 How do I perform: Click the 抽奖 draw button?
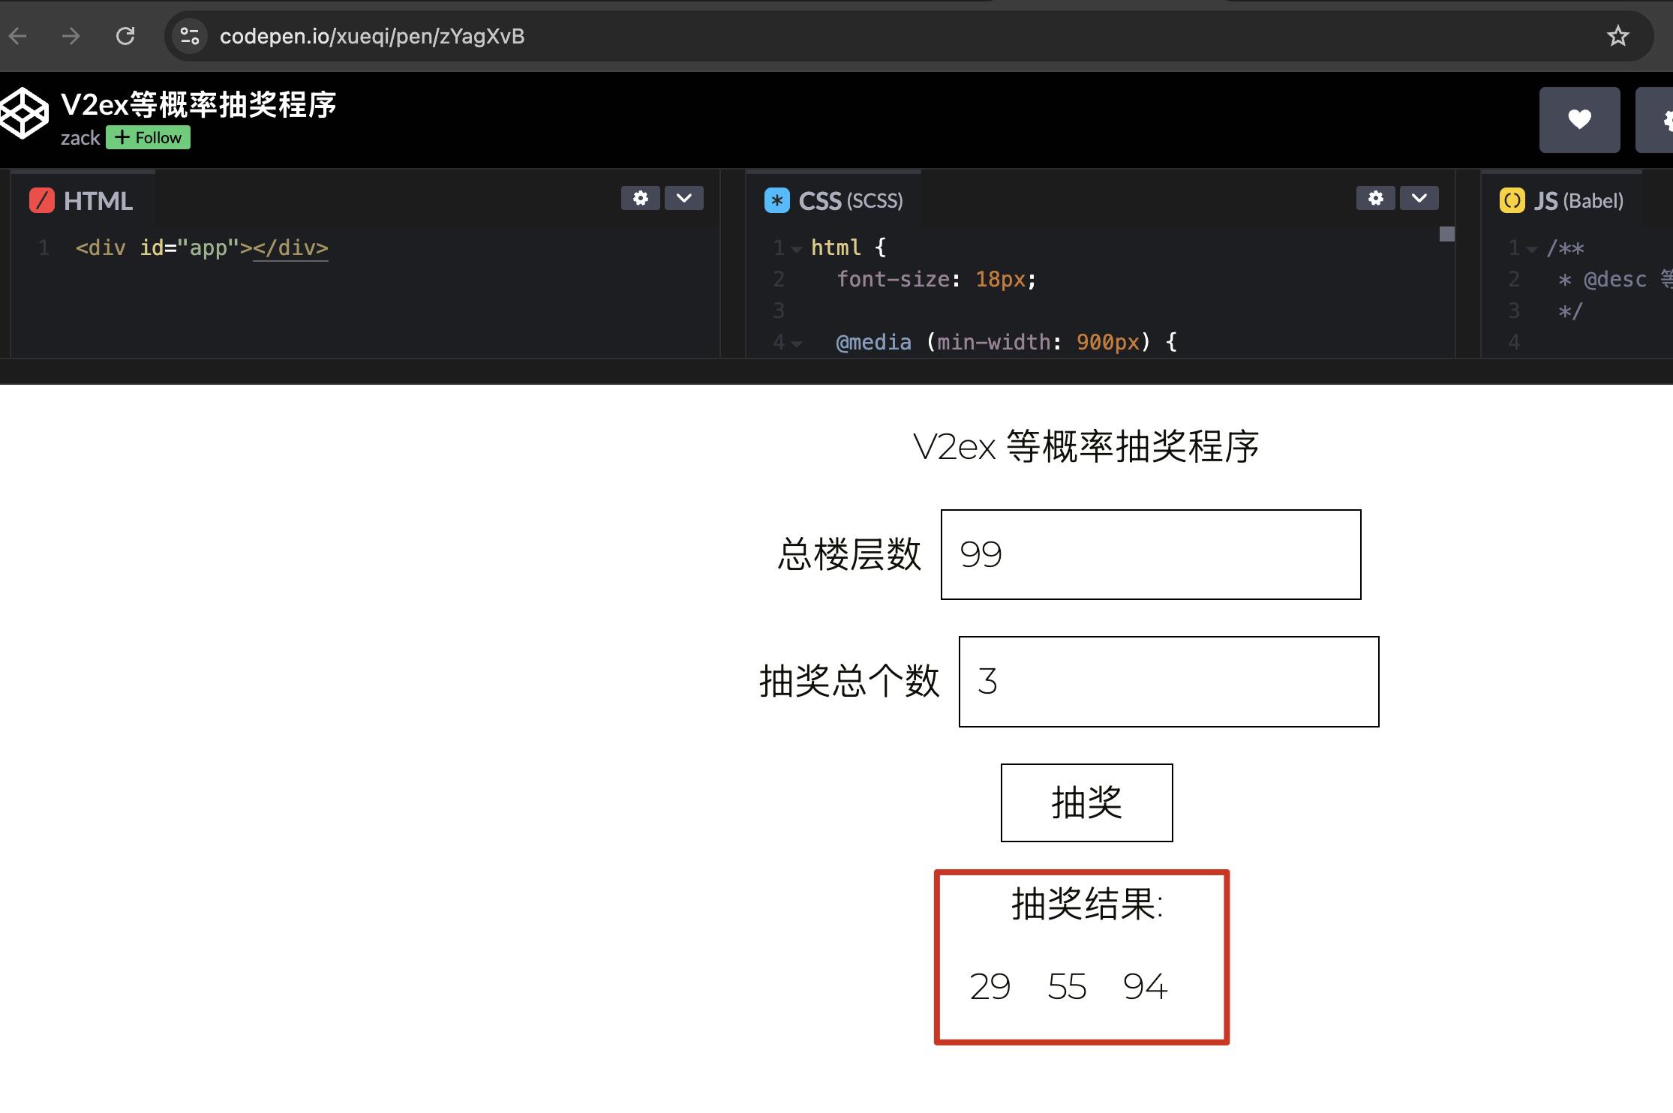tap(1086, 802)
